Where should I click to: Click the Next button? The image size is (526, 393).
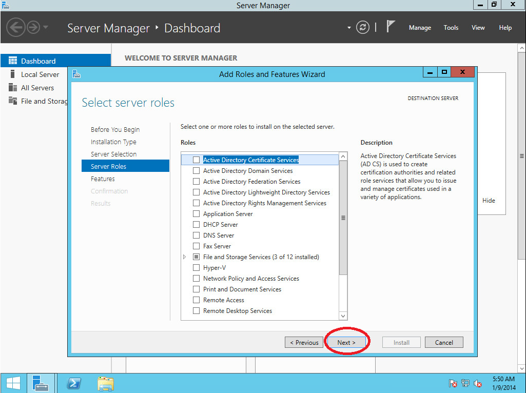click(x=346, y=342)
